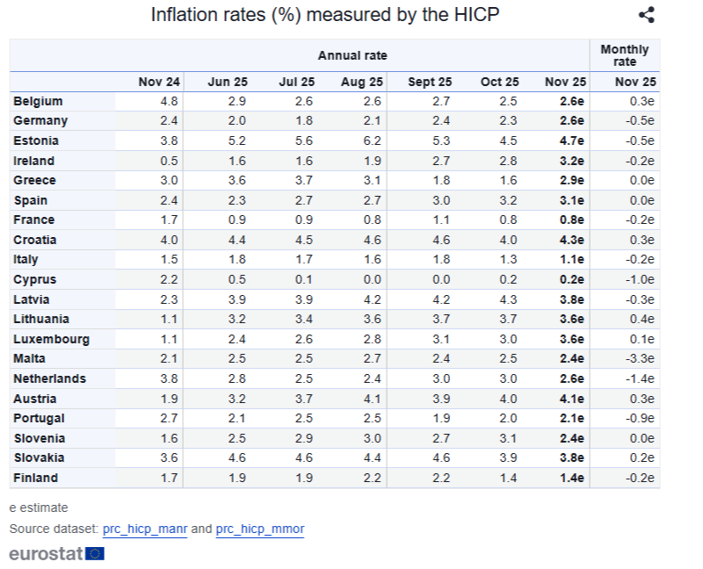Screen dimensions: 703x569
Task: Select the Aug 25 column header
Action: (x=362, y=82)
